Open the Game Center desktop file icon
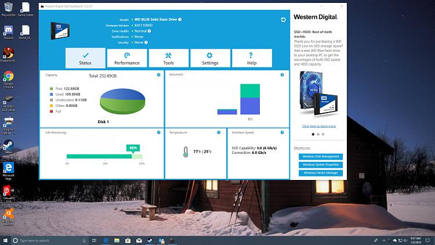This screenshot has height=245, width=435. tap(26, 9)
